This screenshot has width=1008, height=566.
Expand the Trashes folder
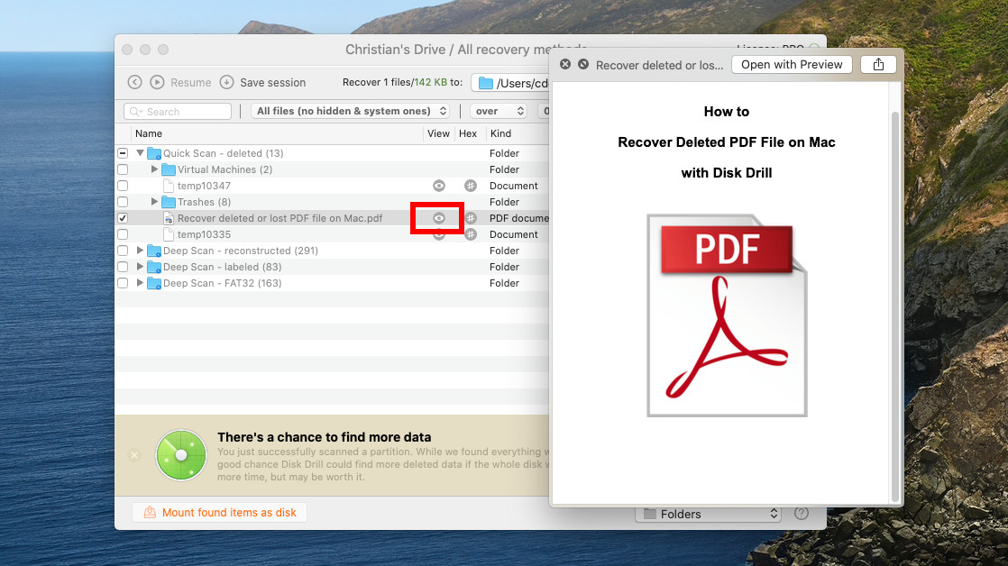pos(154,202)
